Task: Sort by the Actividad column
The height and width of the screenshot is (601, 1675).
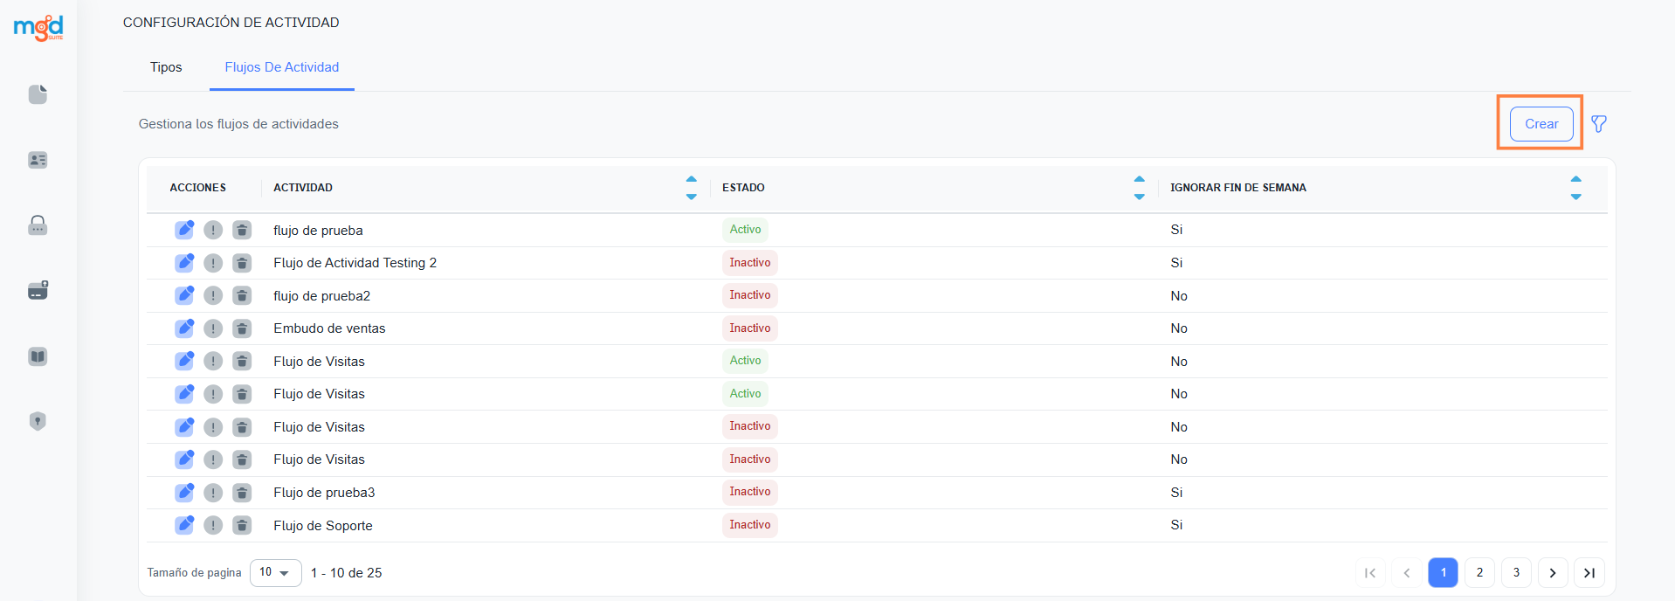Action: pyautogui.click(x=691, y=188)
